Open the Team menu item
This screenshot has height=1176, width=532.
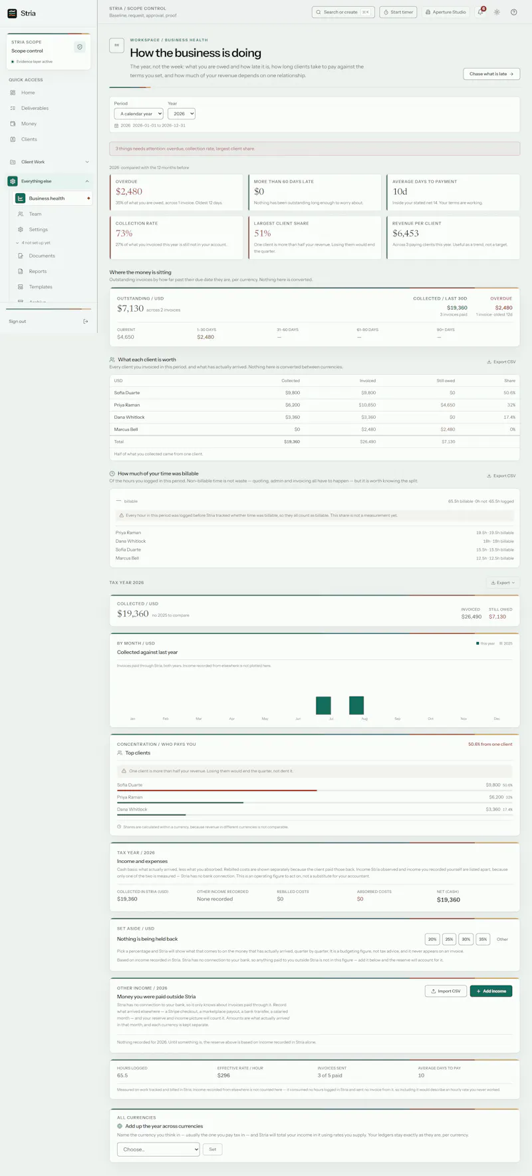(x=53, y=214)
